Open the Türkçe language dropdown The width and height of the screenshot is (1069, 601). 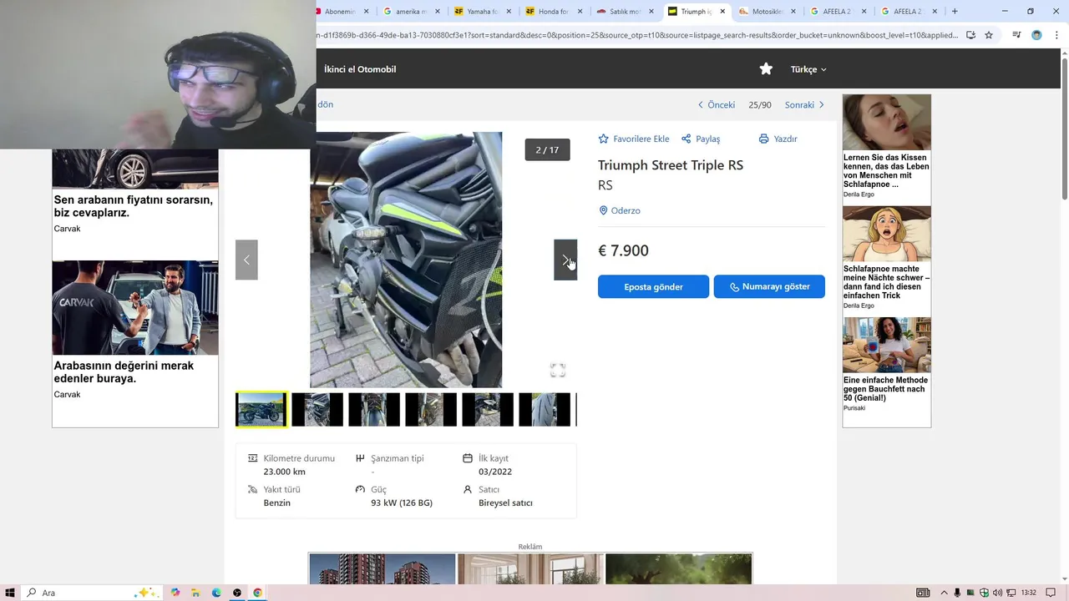[x=808, y=69]
